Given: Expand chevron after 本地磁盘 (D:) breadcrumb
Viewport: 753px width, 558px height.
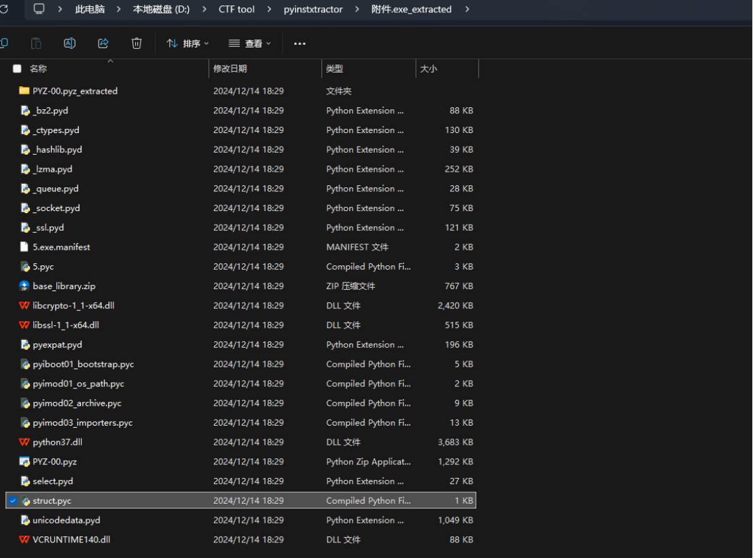Looking at the screenshot, I should 204,9.
